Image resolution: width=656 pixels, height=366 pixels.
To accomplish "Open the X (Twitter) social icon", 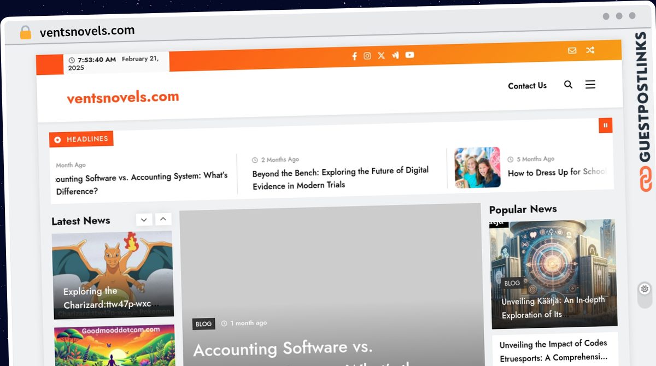I will click(x=381, y=55).
